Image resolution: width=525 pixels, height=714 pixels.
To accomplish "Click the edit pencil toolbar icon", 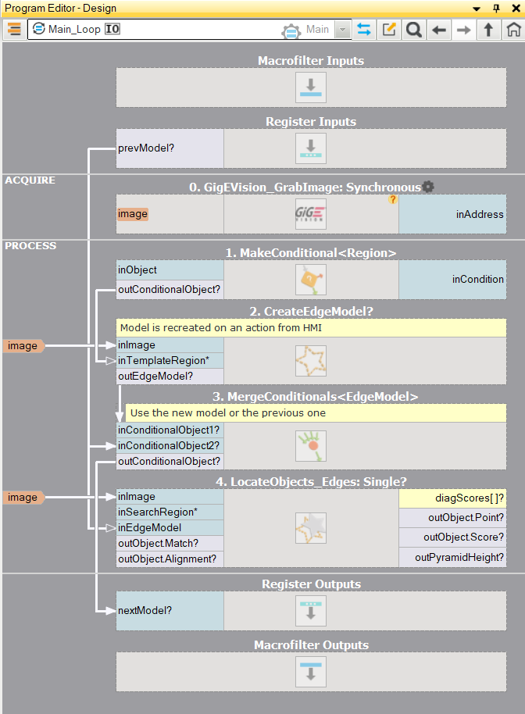I will pyautogui.click(x=389, y=30).
